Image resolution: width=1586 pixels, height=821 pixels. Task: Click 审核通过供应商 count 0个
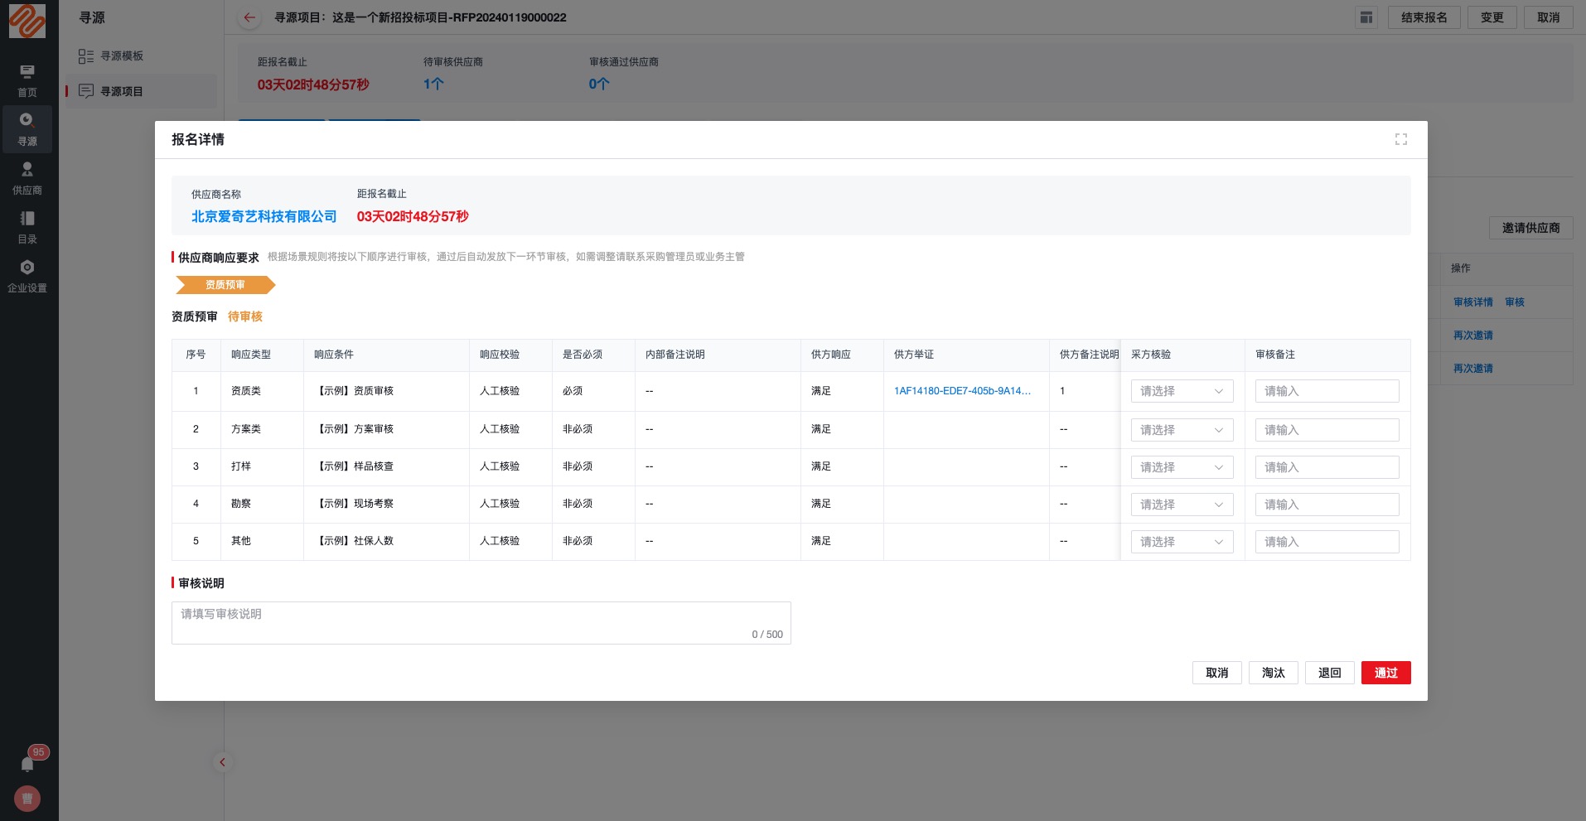tap(599, 85)
